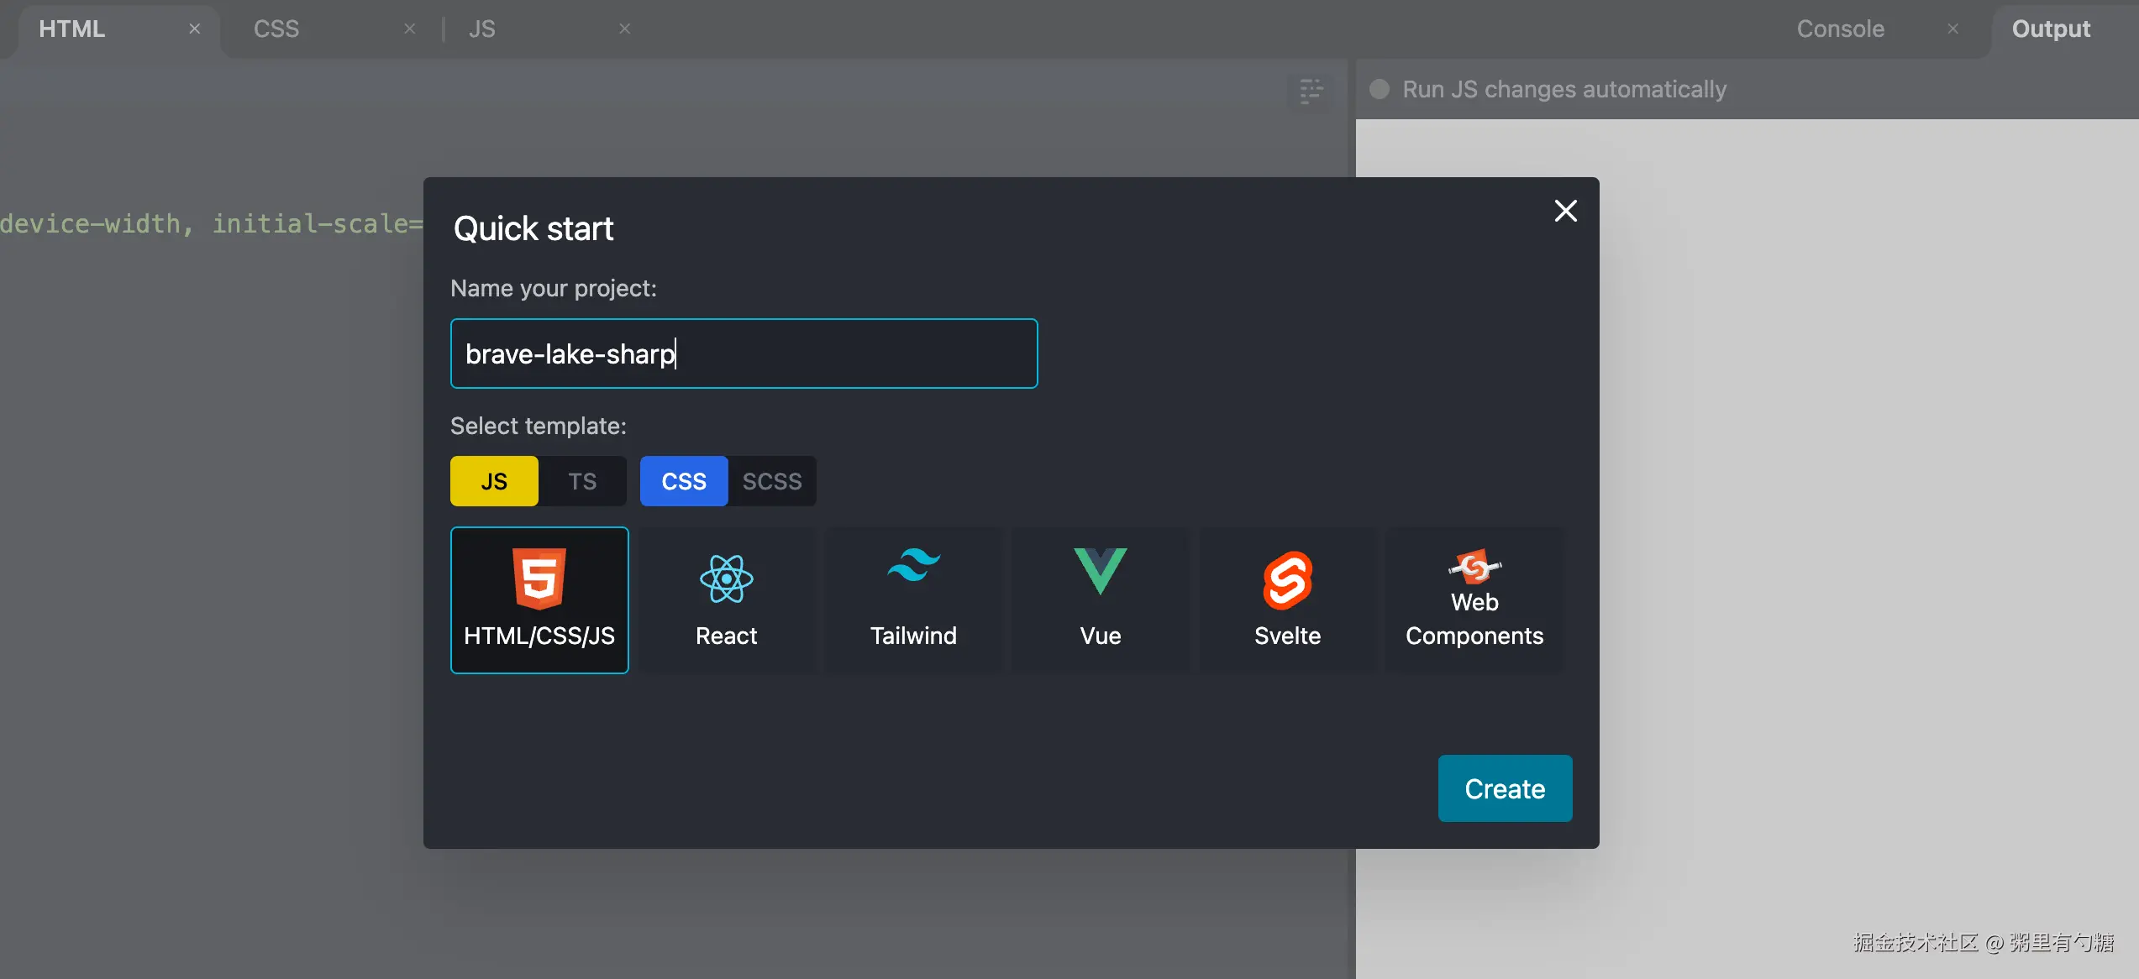The image size is (2139, 979).
Task: Click the code format icon in editor
Action: pyautogui.click(x=1311, y=90)
